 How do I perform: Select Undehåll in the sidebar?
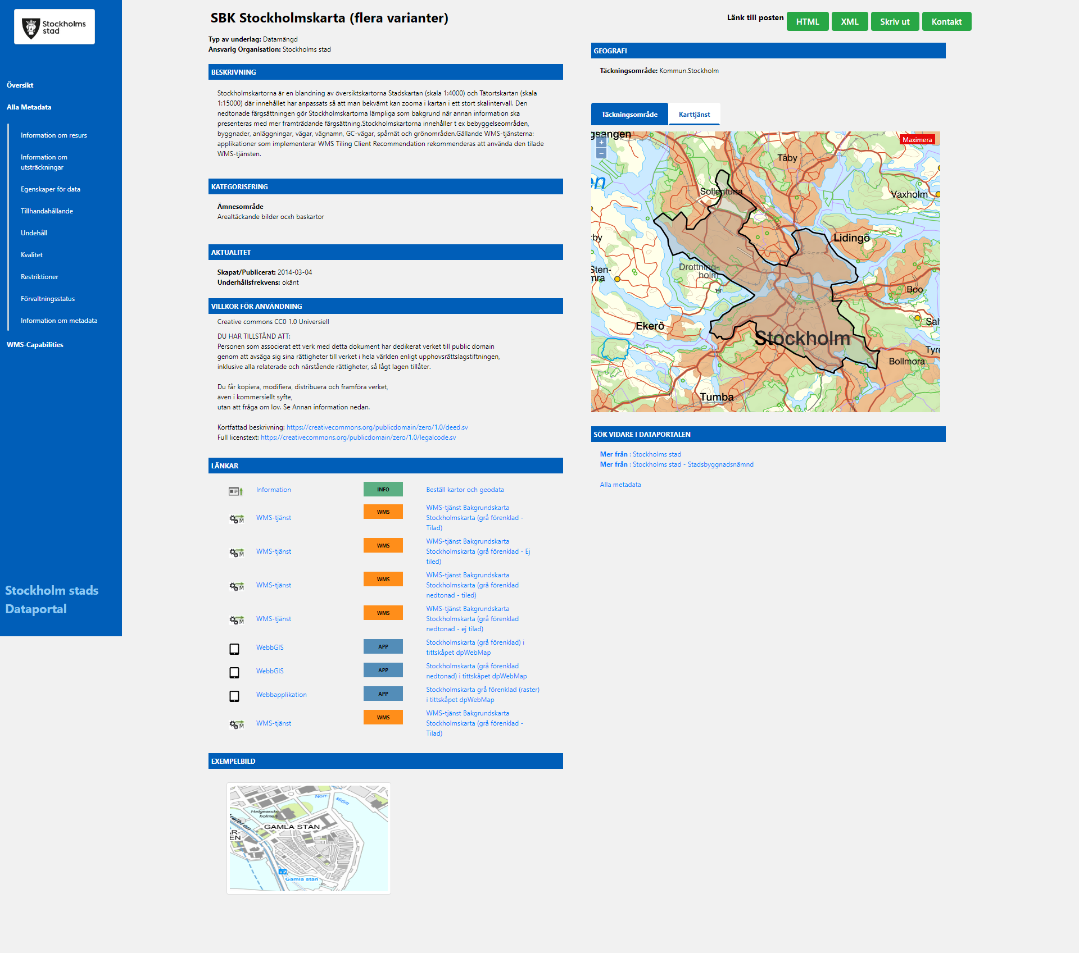point(34,233)
